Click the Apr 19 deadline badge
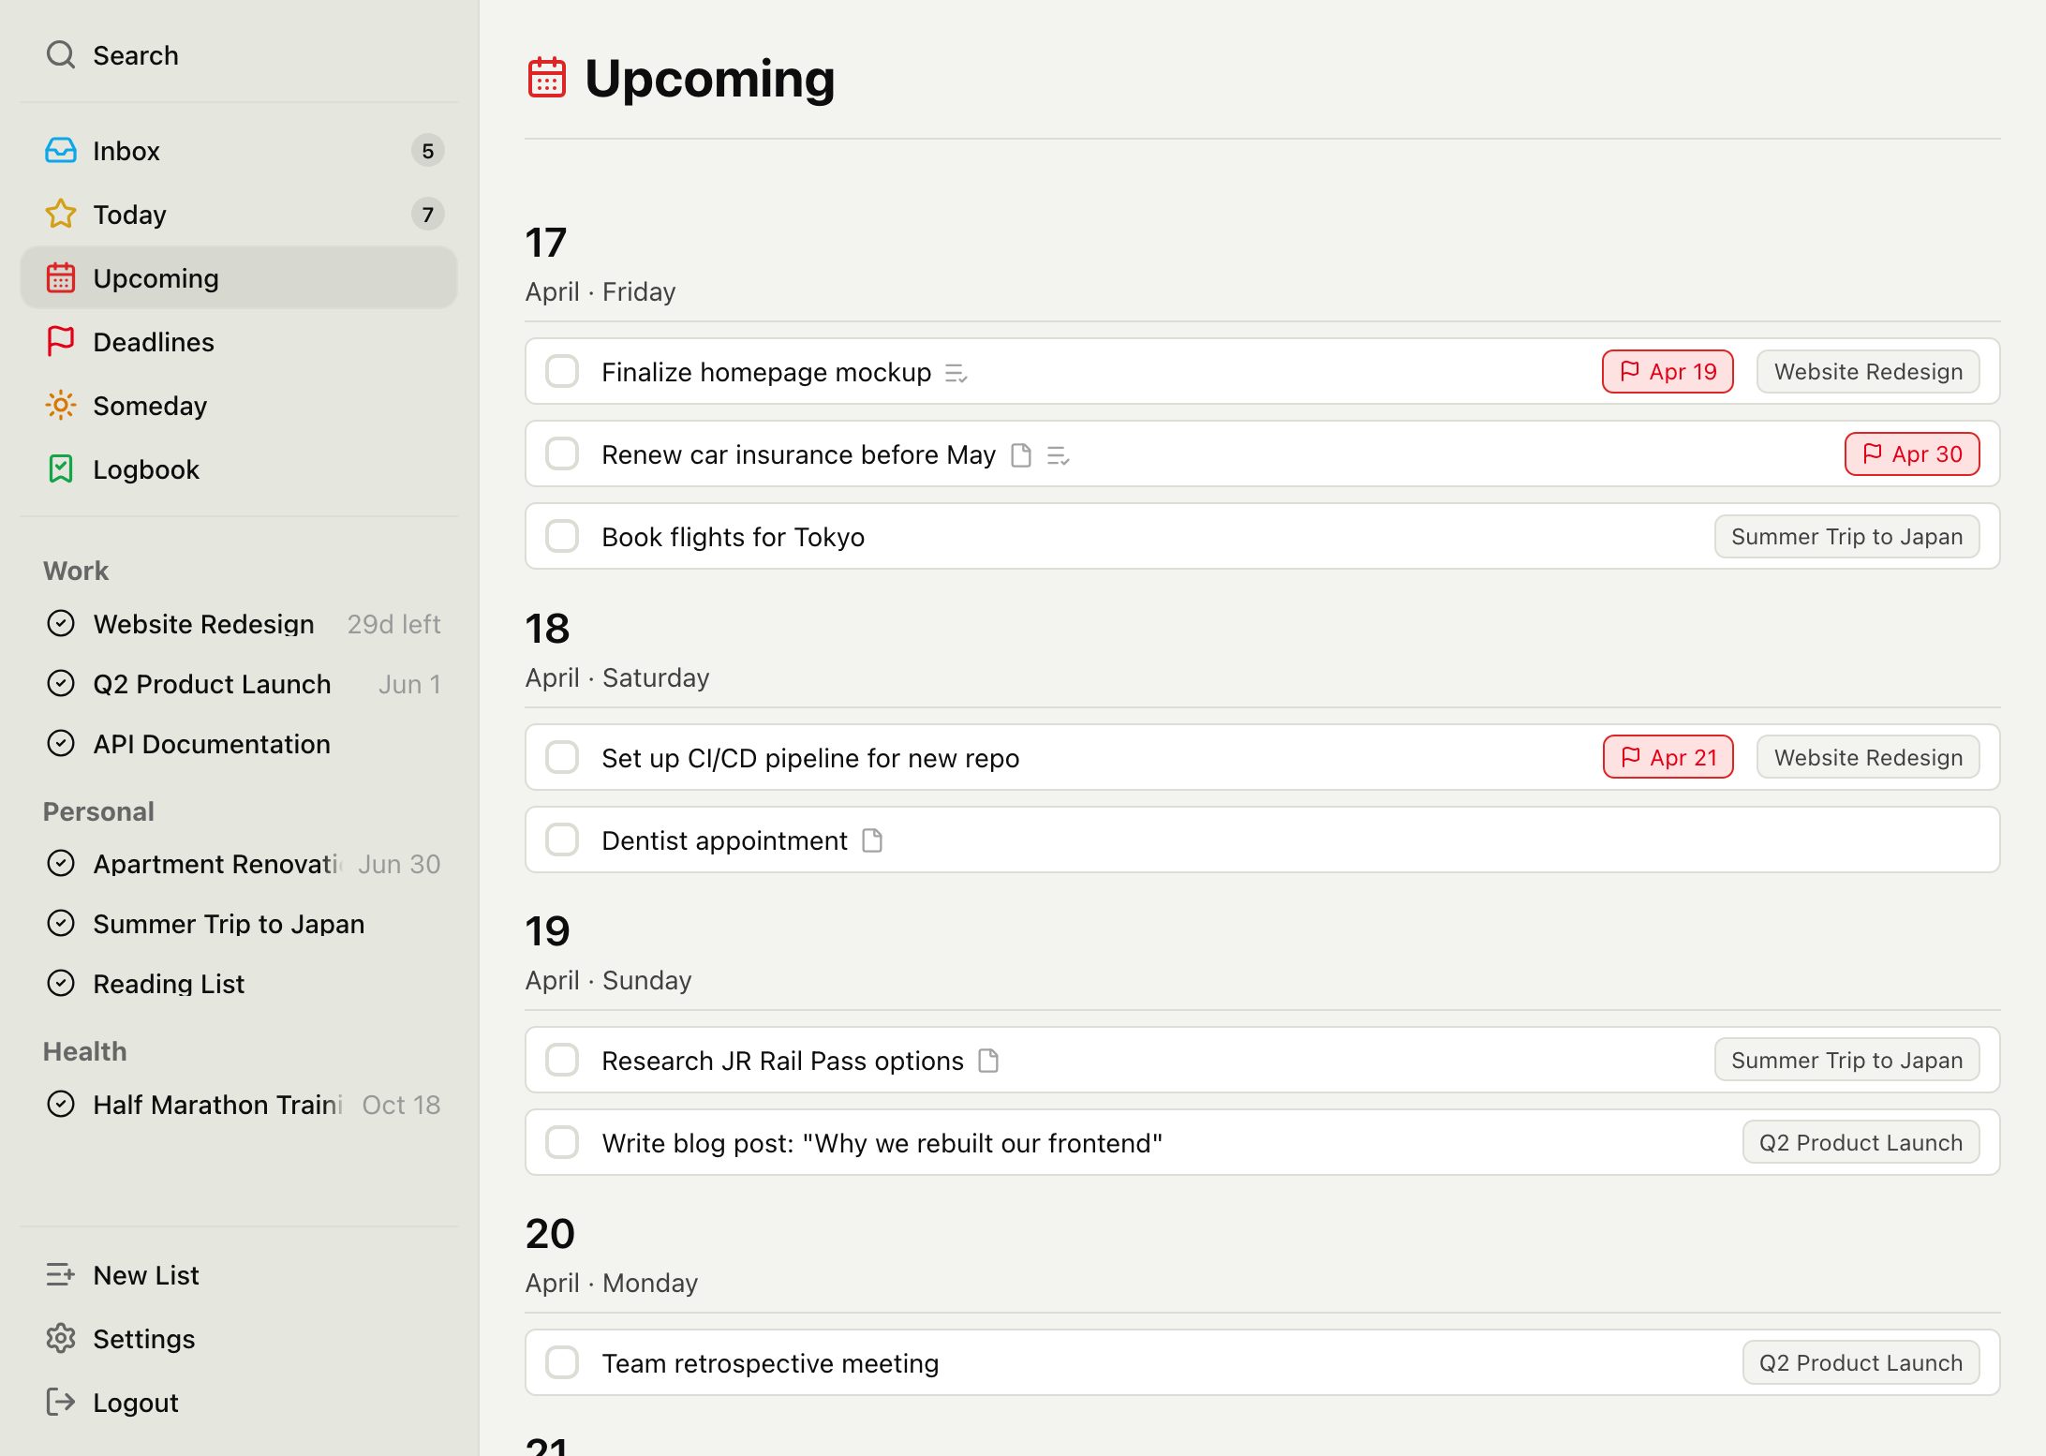The width and height of the screenshot is (2046, 1456). (1668, 372)
